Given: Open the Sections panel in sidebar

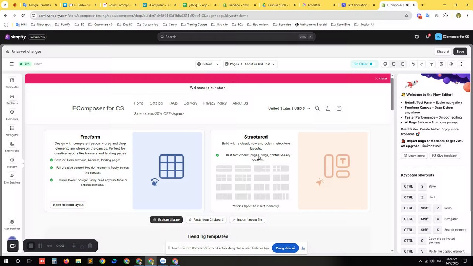Looking at the screenshot, I should point(12,99).
